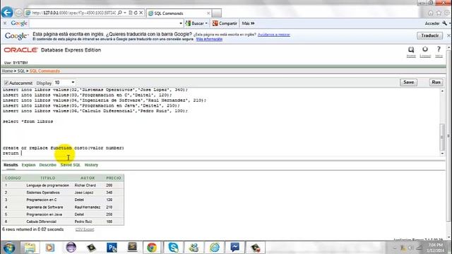Open Sublime Text from the taskbar
Viewport: 452px width, 254px height.
pos(132,247)
